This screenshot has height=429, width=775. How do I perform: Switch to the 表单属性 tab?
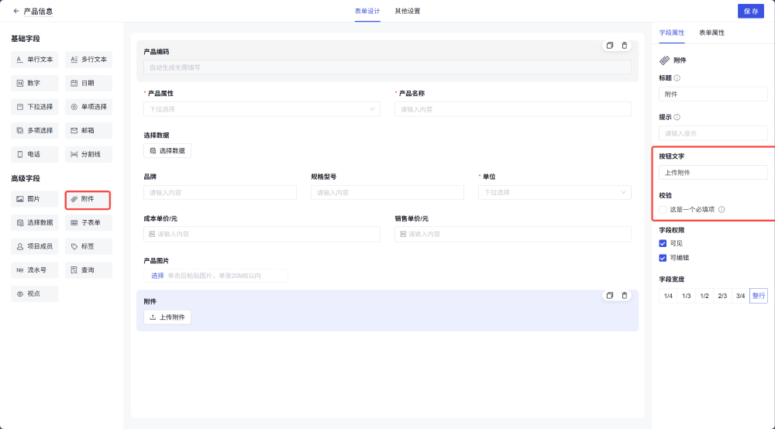pyautogui.click(x=711, y=33)
